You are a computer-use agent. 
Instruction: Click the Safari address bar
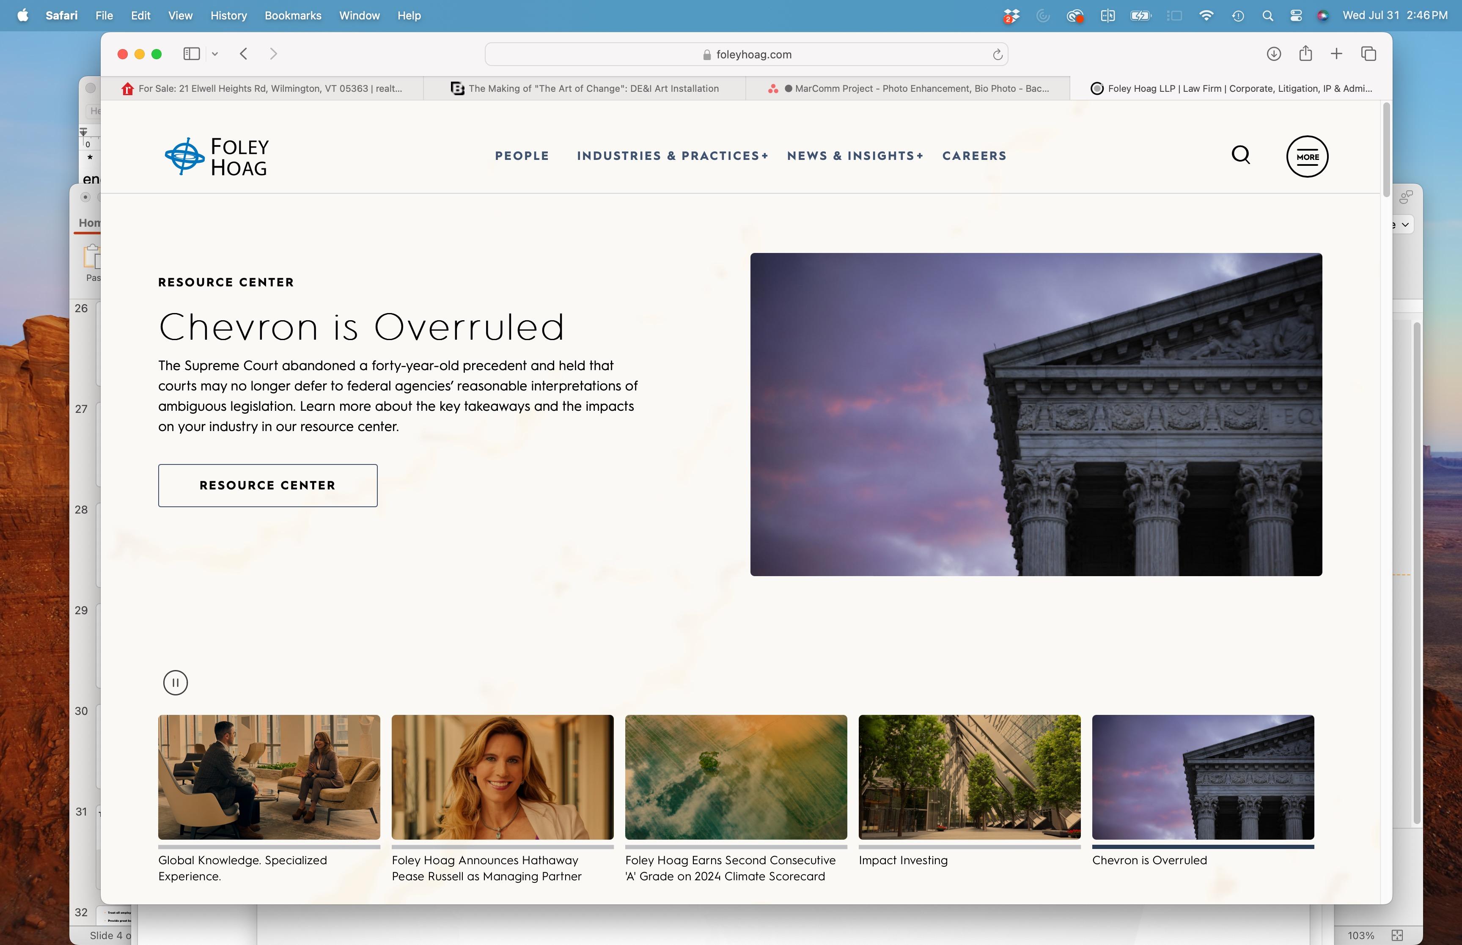click(746, 55)
